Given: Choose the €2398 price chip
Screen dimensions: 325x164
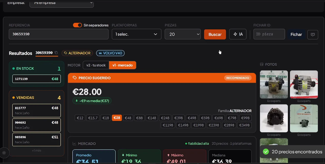Looking at the screenshot, I should pos(214,125).
